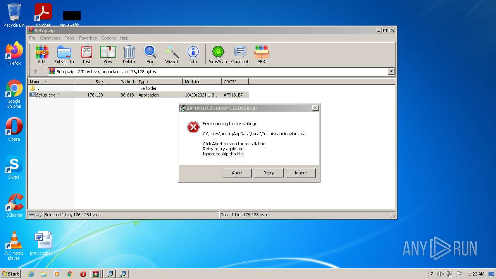Viewport: 496px width, 279px height.
Task: Launch the Wizard tool
Action: coord(172,54)
